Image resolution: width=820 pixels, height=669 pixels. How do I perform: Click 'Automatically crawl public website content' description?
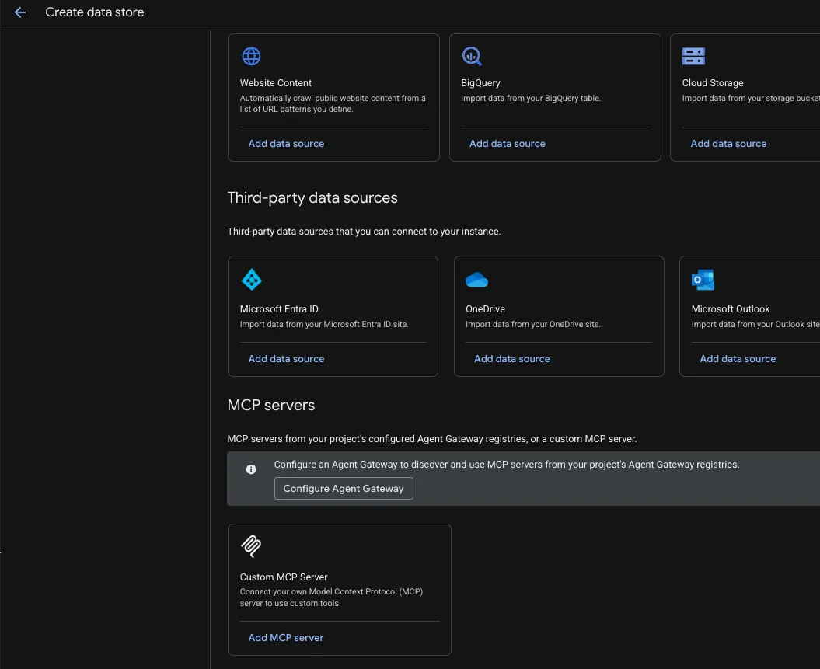coord(333,103)
